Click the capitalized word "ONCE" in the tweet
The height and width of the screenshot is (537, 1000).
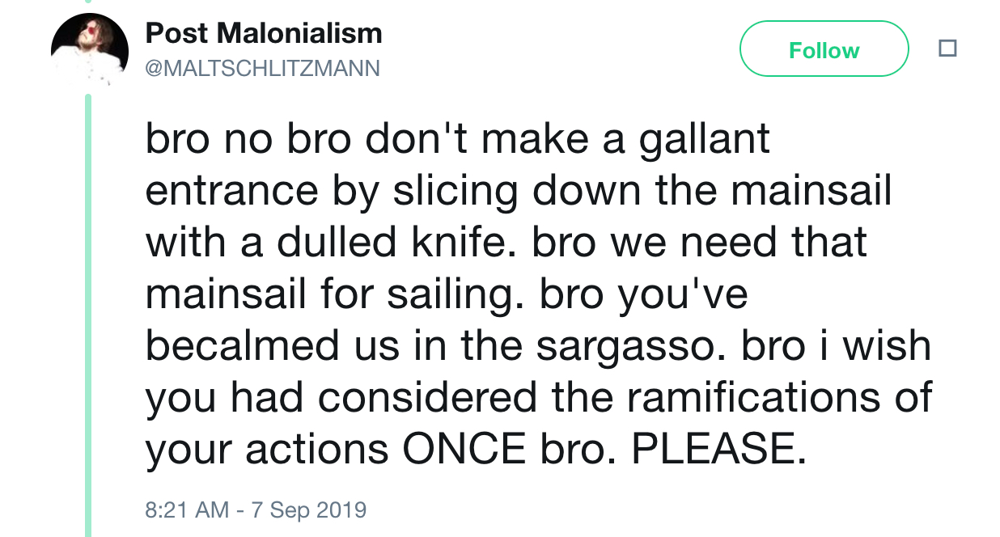(464, 450)
